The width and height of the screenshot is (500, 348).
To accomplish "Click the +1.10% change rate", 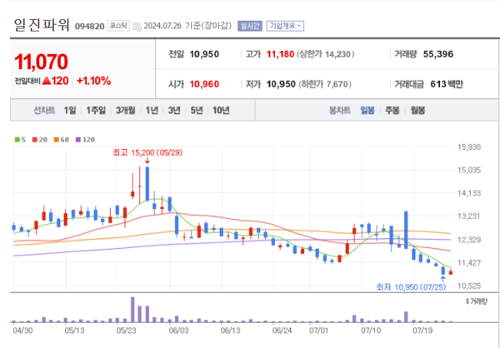I will (93, 82).
